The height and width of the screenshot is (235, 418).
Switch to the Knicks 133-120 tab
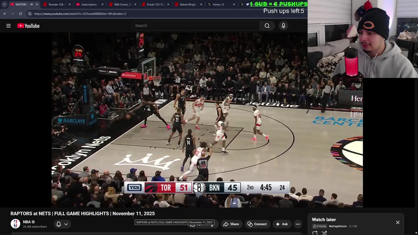[x=155, y=5]
